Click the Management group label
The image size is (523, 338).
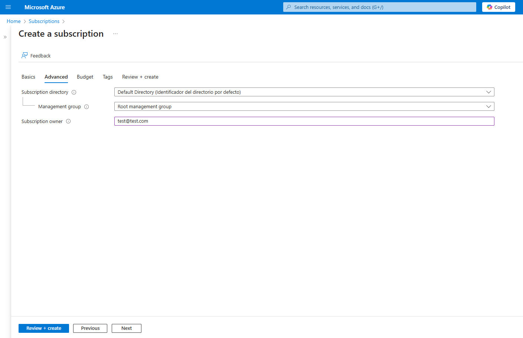click(59, 106)
